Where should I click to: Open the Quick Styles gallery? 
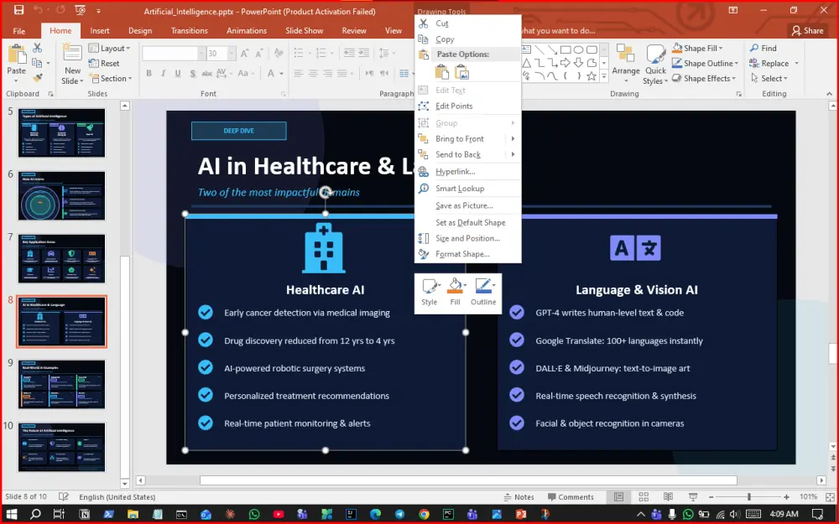[x=655, y=65]
